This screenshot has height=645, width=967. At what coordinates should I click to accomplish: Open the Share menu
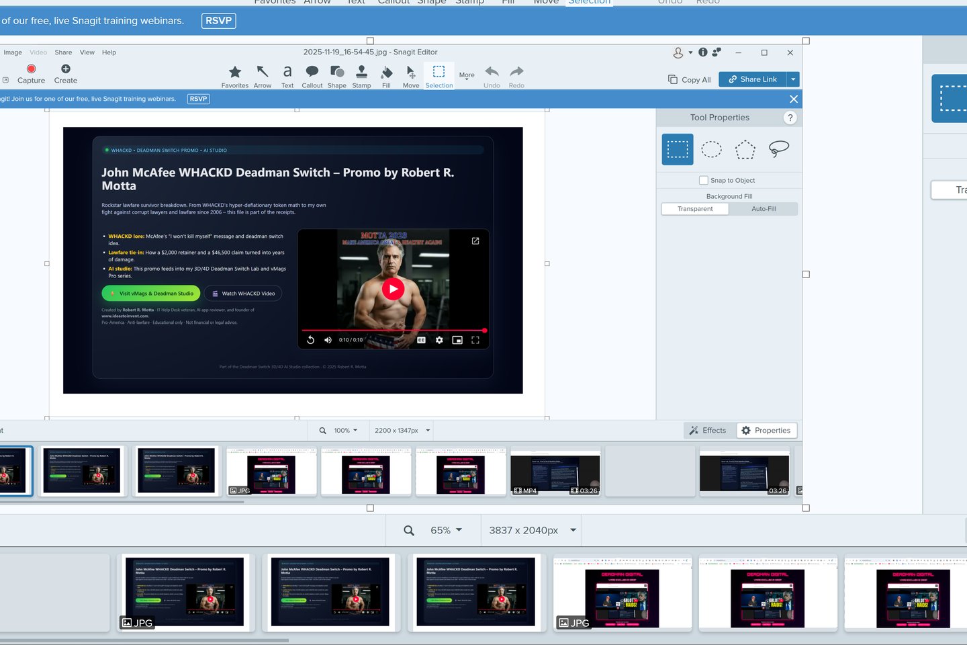click(63, 52)
